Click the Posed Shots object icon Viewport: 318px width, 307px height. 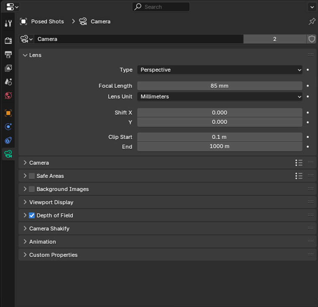coord(23,21)
